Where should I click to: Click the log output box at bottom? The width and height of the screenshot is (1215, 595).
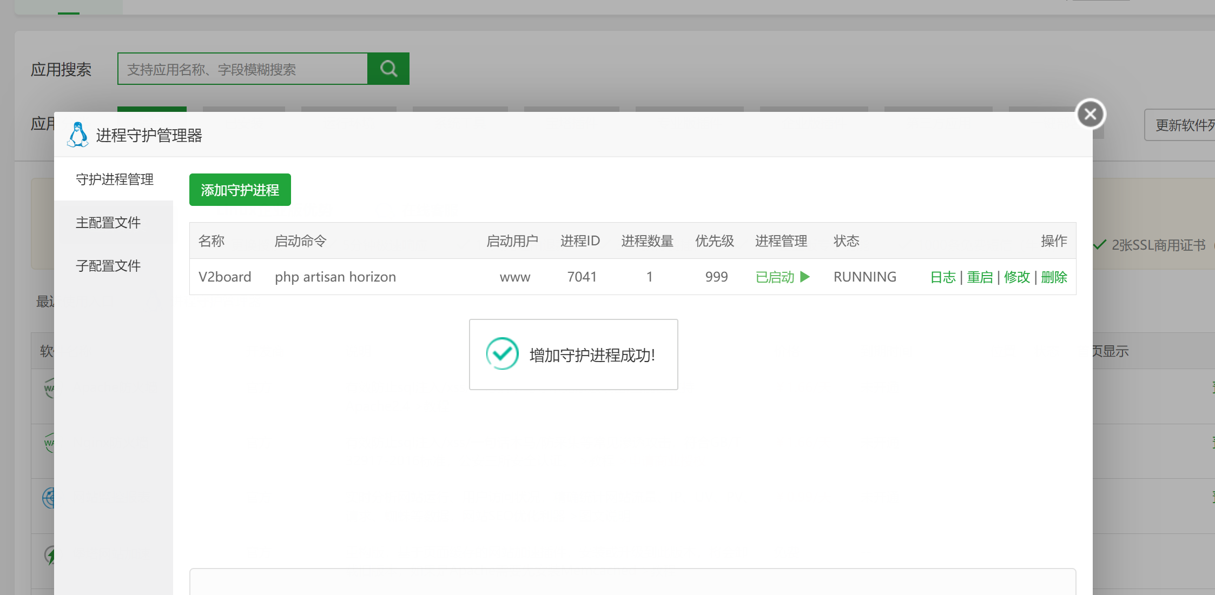tap(632, 581)
